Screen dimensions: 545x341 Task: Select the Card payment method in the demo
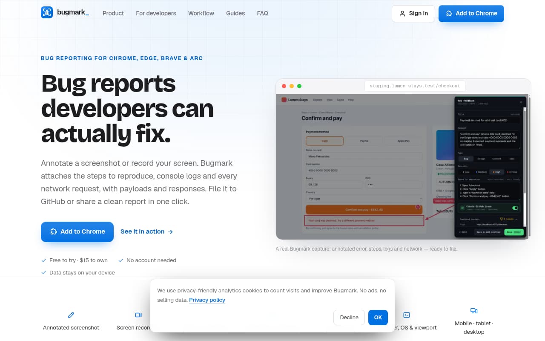(324, 141)
